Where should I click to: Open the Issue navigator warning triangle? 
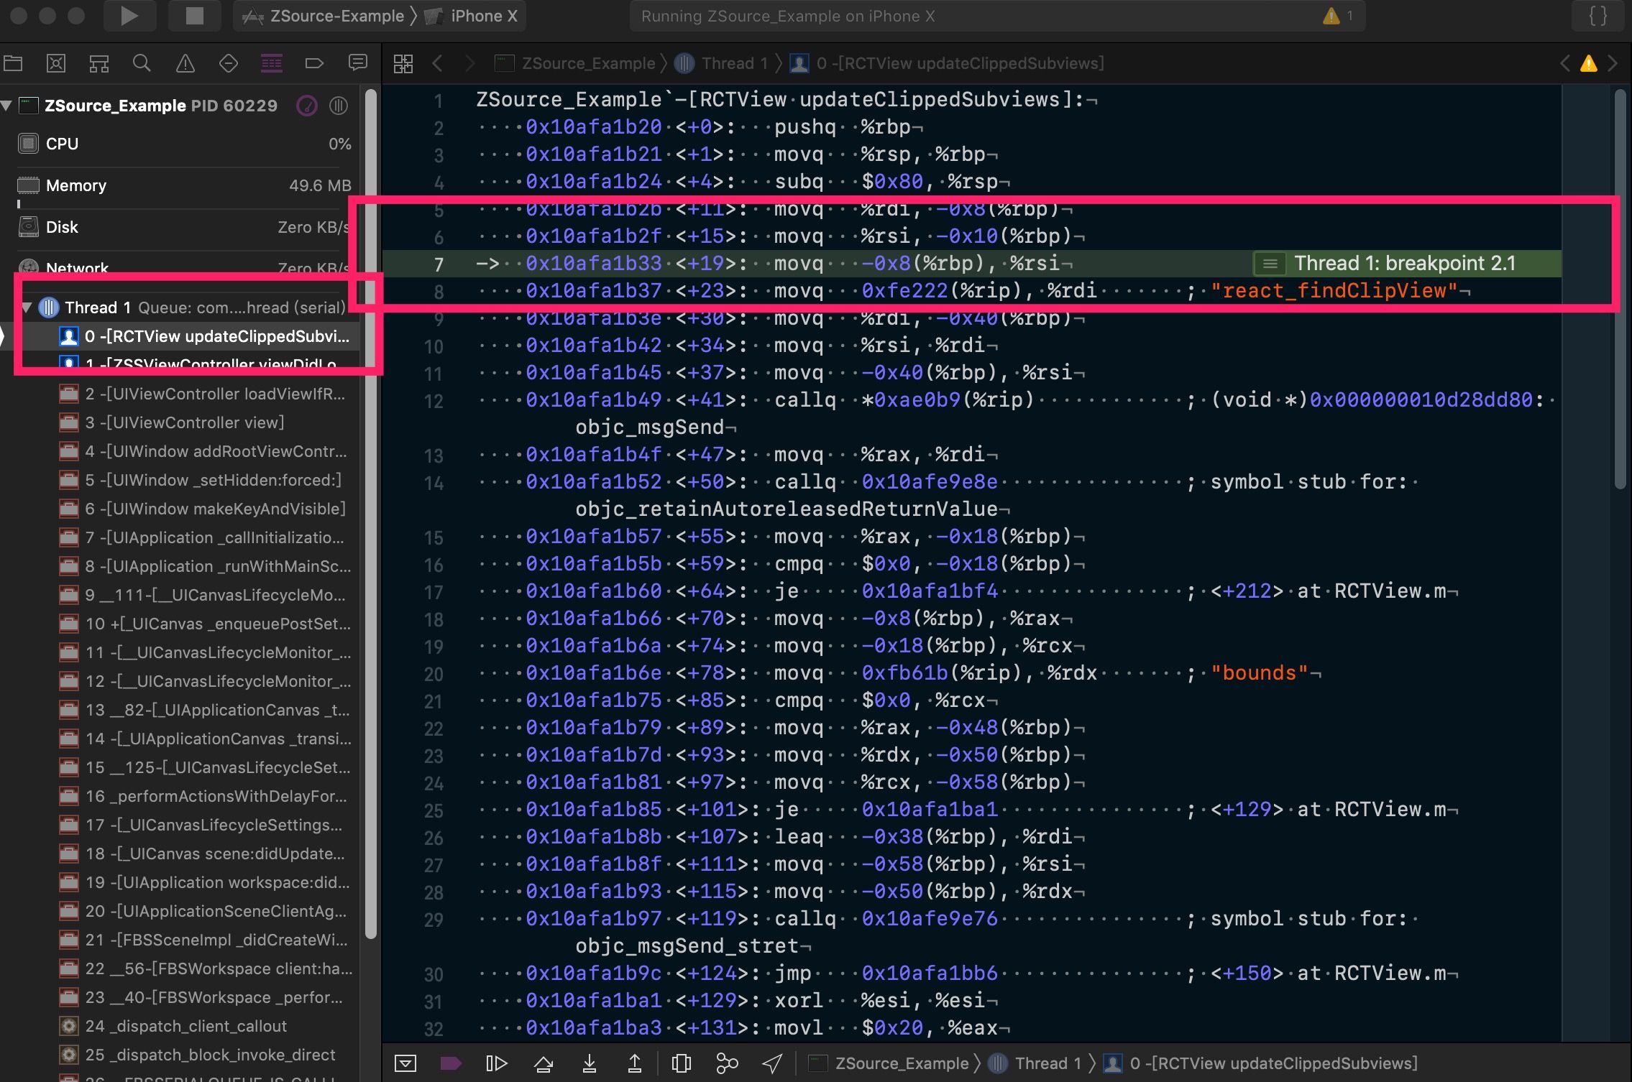pos(185,63)
